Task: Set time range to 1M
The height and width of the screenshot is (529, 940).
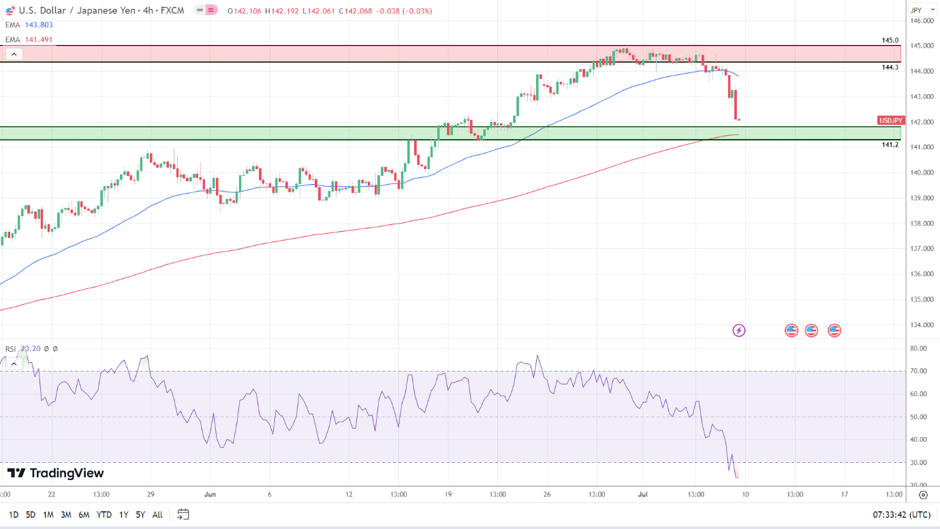Action: [48, 515]
